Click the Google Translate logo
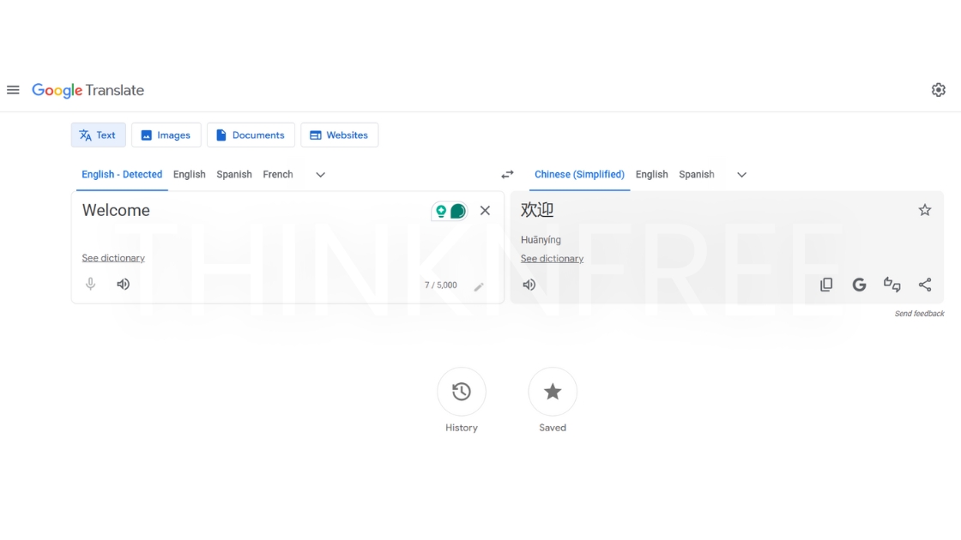 [x=88, y=90]
